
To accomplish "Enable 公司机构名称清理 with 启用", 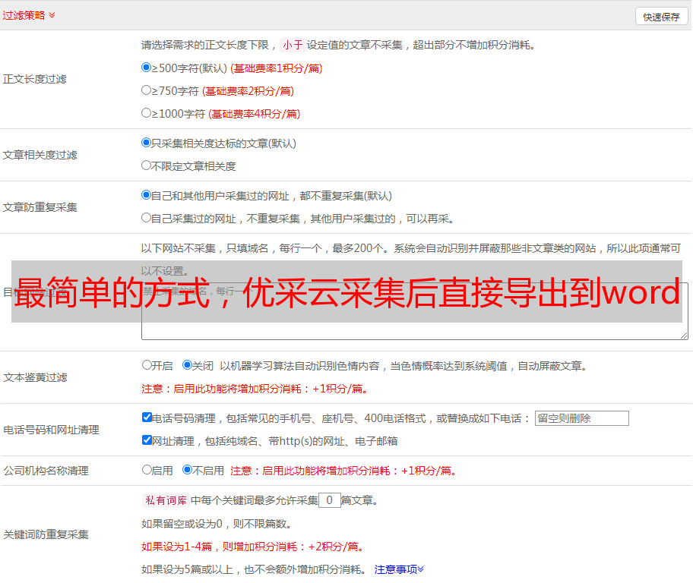I will pyautogui.click(x=147, y=470).
